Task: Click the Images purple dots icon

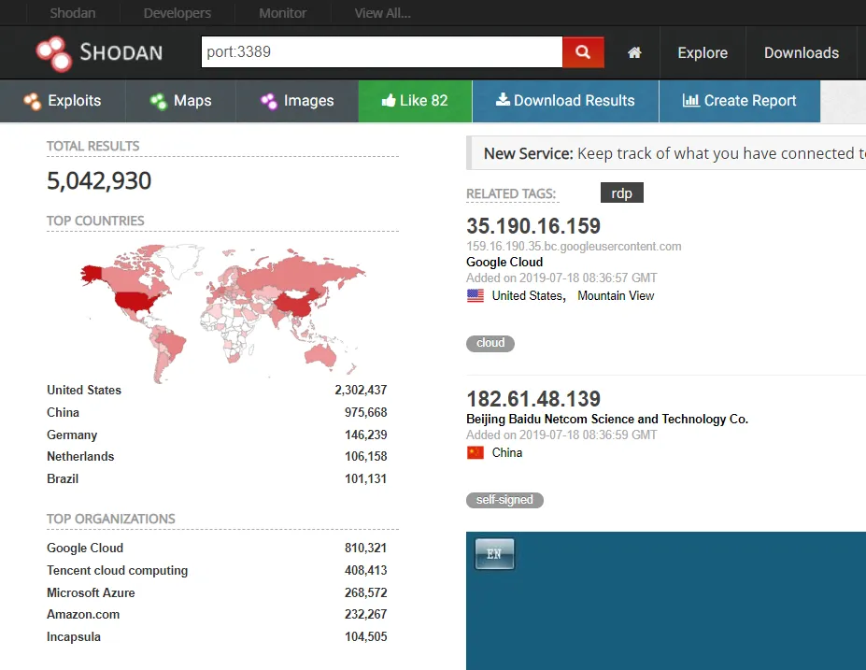Action: point(269,101)
